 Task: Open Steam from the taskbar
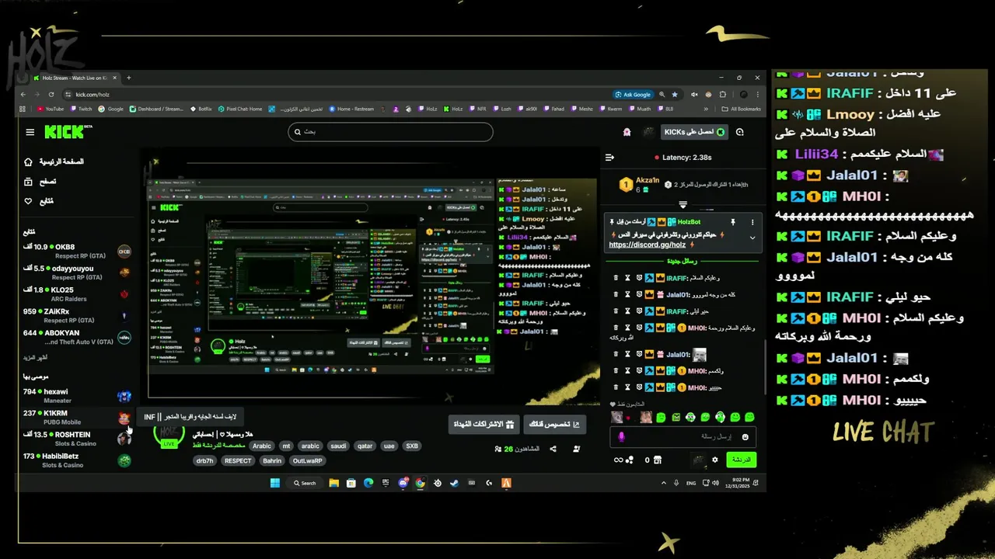454,483
